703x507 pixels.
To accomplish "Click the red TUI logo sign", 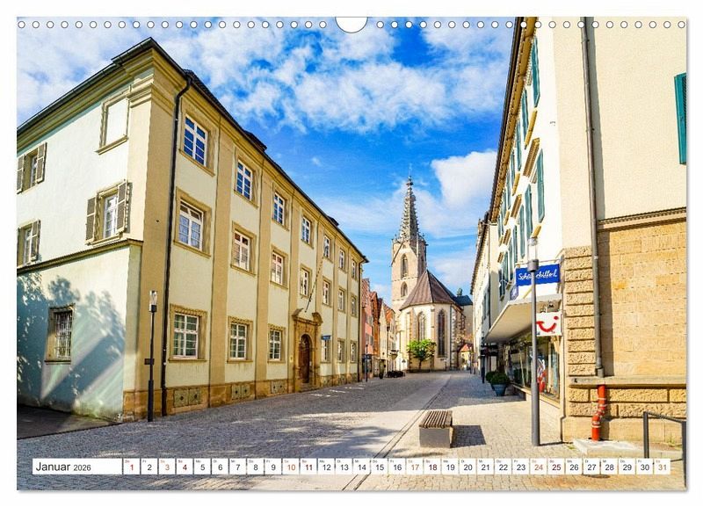I will [x=548, y=323].
